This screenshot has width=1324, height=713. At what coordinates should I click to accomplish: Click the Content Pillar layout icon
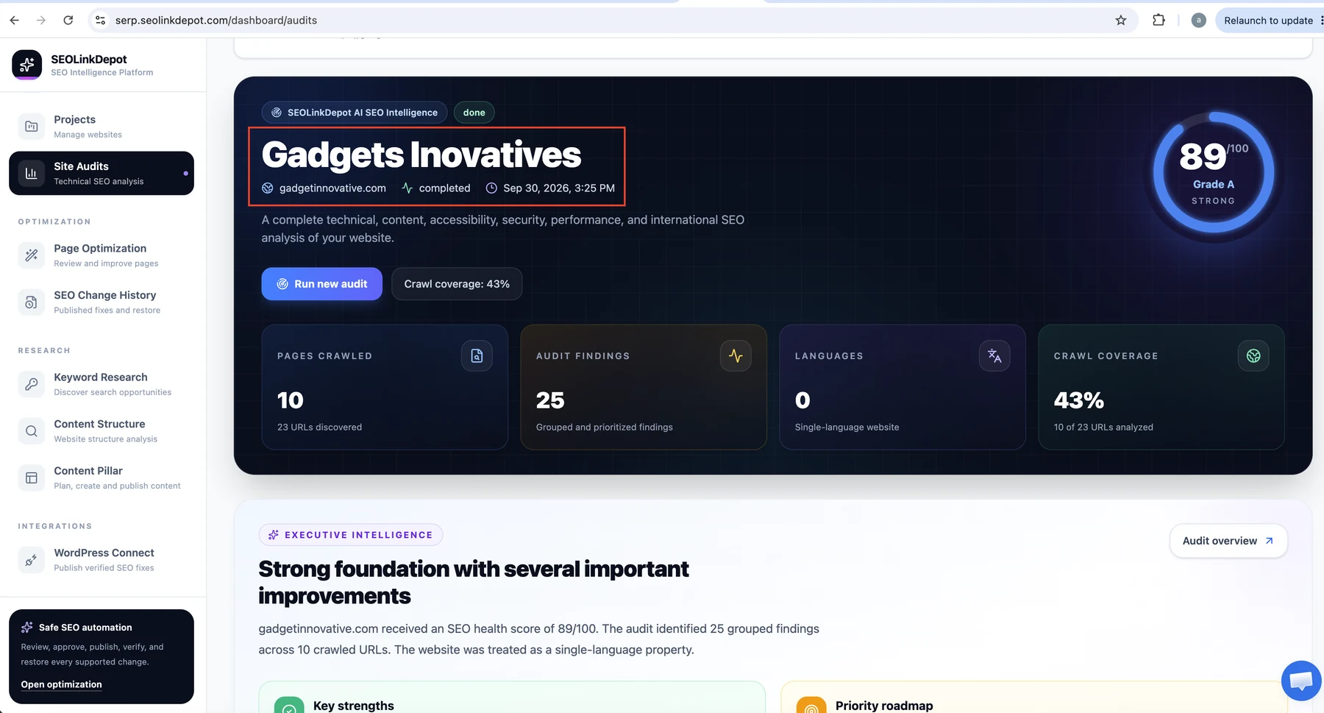(x=32, y=478)
